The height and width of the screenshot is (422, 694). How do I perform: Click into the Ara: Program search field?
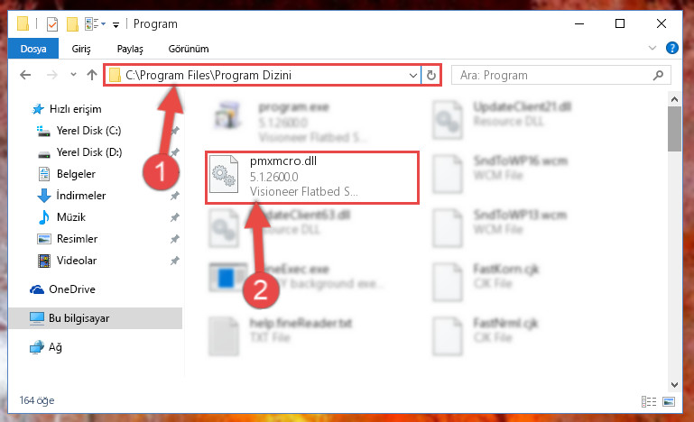555,75
